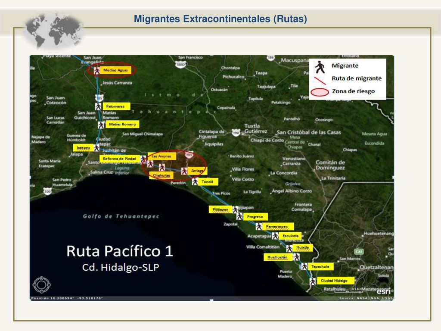This screenshot has height=331, width=441.
Task: Click the Pijijiapan yellow label
Action: (220, 209)
